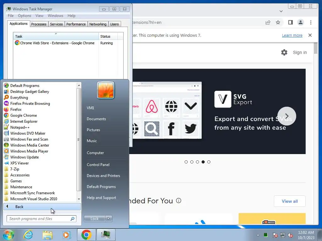The image size is (322, 241).
Task: Click Back in the Start menu
Action: [x=42, y=206]
